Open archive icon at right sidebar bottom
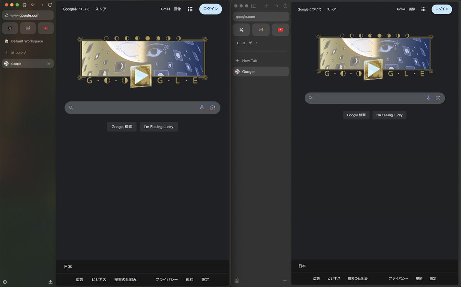 [x=237, y=281]
